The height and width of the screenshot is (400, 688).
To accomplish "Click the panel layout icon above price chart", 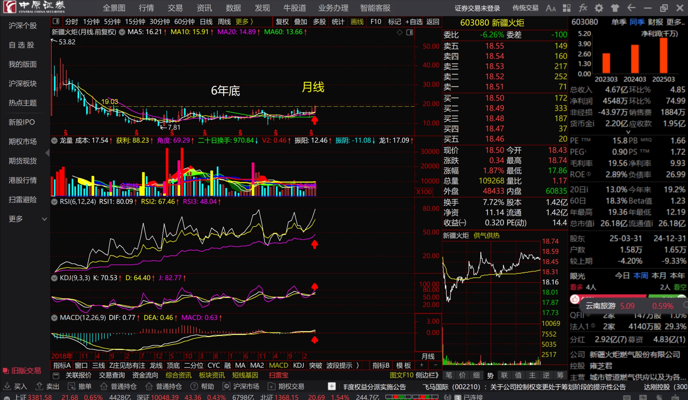I will 410,32.
